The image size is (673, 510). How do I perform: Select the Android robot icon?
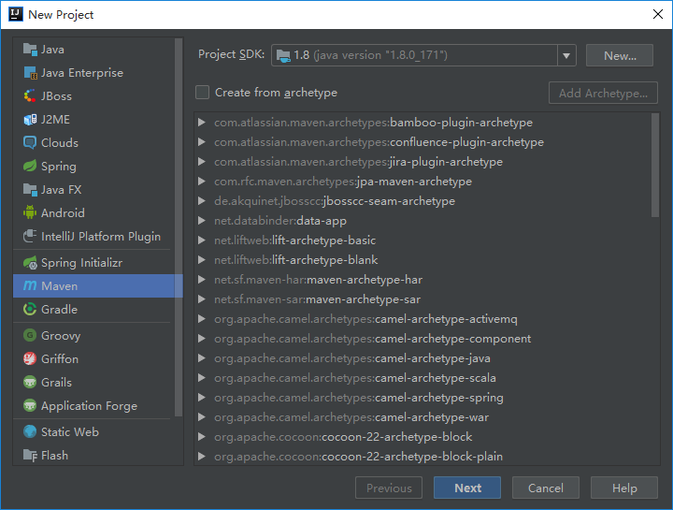coord(30,212)
